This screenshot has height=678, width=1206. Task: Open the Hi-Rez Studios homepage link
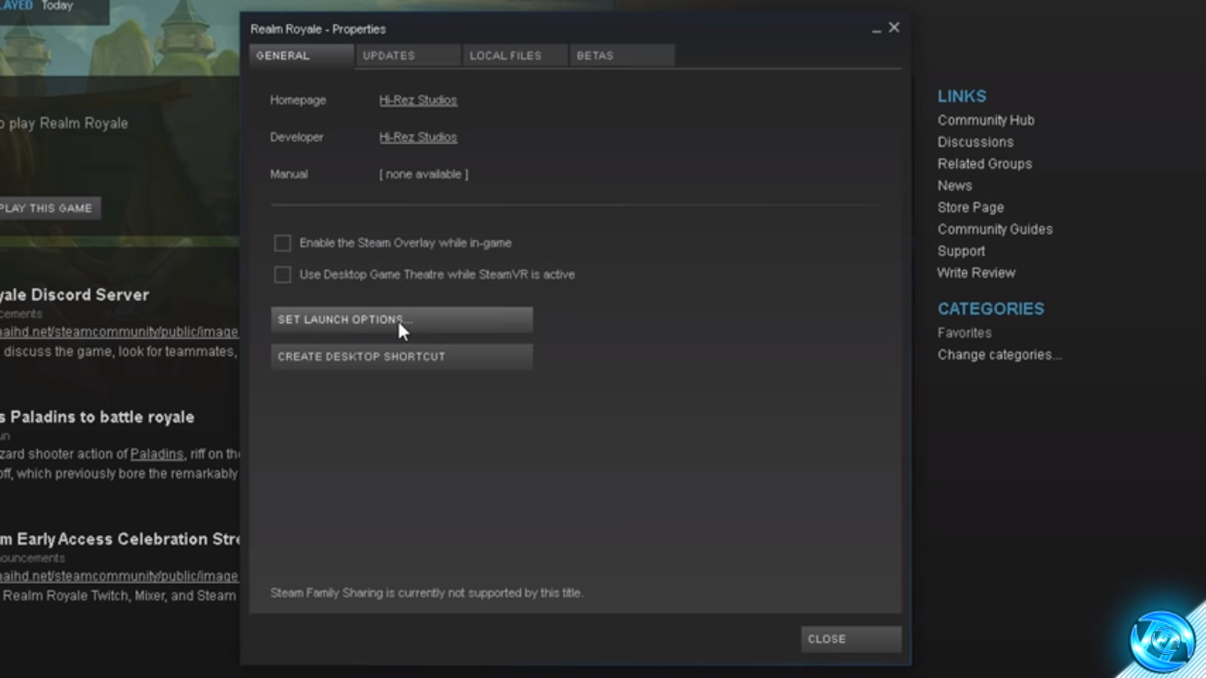[x=418, y=101]
